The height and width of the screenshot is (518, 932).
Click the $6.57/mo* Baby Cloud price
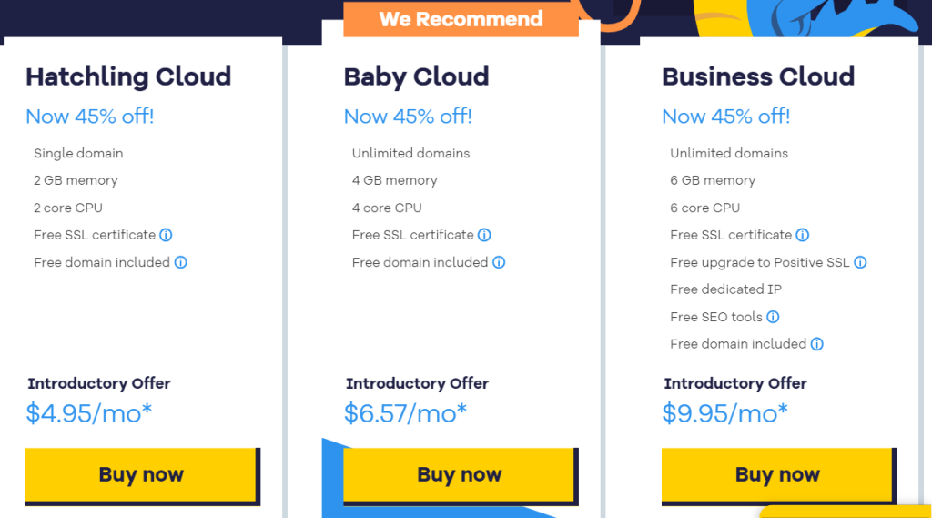pos(405,413)
